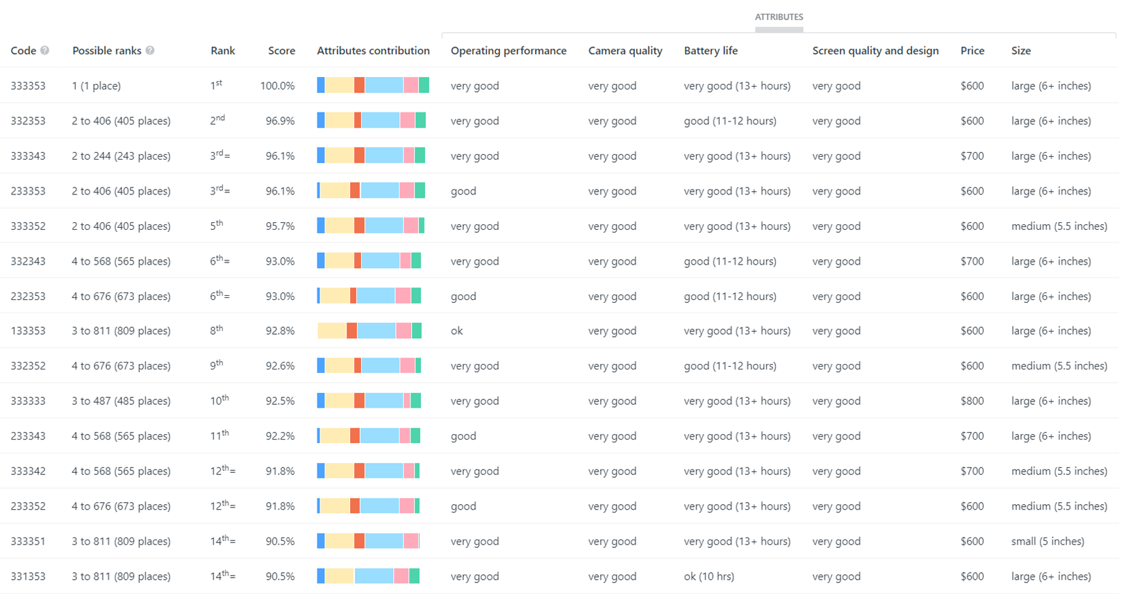
Task: Click the 'small (5 inches)' size cell
Action: (1048, 542)
